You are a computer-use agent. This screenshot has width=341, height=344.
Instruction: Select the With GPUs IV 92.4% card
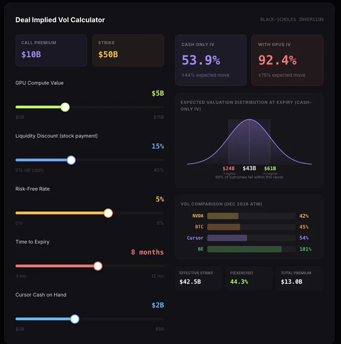point(287,60)
